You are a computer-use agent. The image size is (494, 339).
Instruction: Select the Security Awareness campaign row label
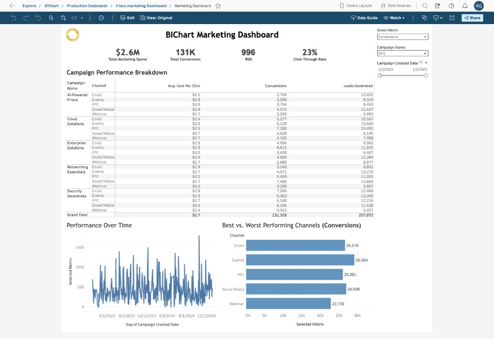pos(77,194)
